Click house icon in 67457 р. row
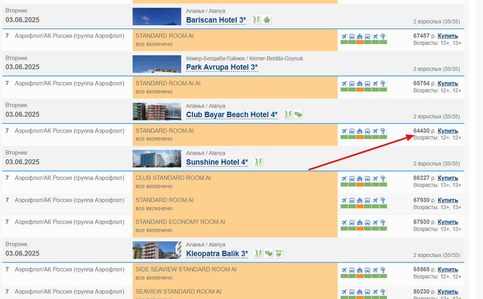The height and width of the screenshot is (299, 483). [360, 37]
